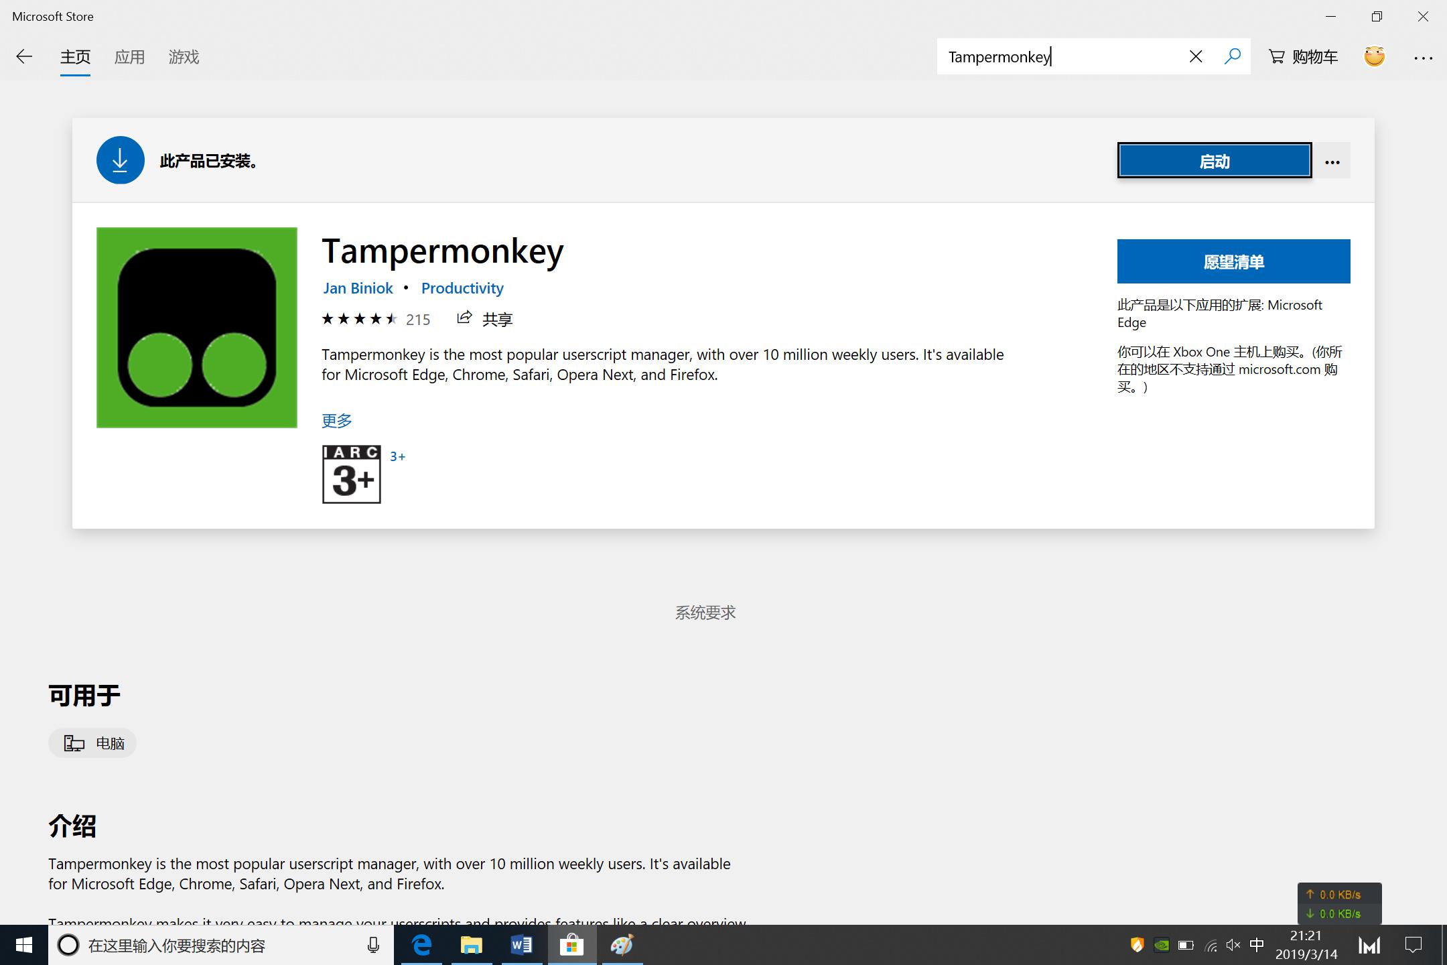This screenshot has height=965, width=1447.
Task: Click the star rating showing 215 reviews
Action: [x=359, y=318]
